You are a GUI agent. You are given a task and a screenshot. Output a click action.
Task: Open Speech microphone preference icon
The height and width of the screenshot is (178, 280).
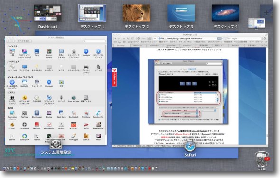point(61,98)
